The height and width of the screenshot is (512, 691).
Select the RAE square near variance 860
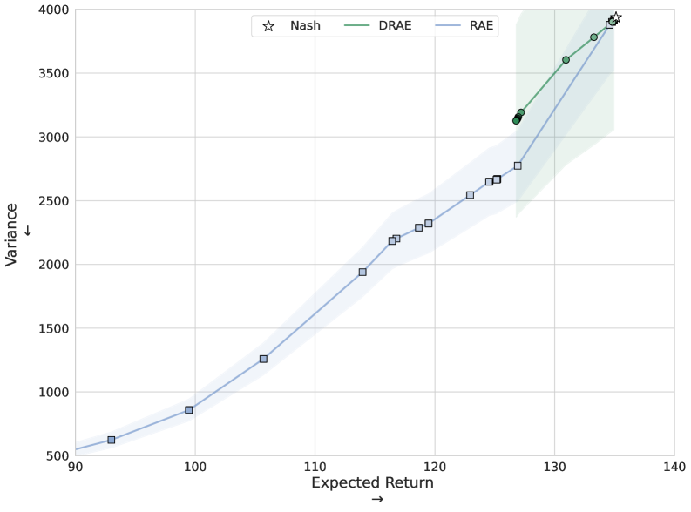point(189,409)
